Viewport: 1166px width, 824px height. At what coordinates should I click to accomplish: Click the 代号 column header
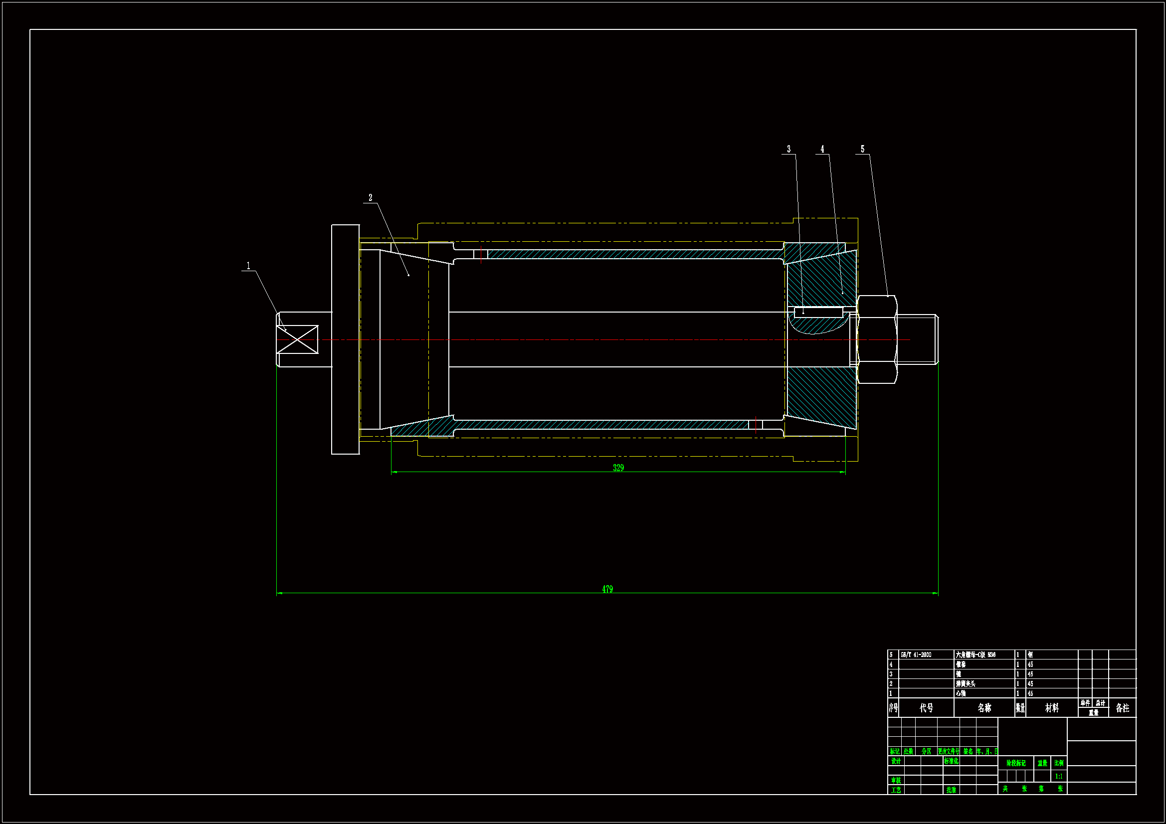pyautogui.click(x=926, y=707)
